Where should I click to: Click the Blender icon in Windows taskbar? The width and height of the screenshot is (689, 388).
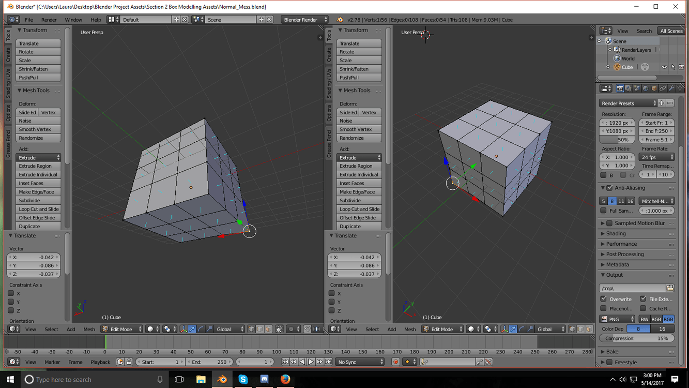pyautogui.click(x=222, y=379)
